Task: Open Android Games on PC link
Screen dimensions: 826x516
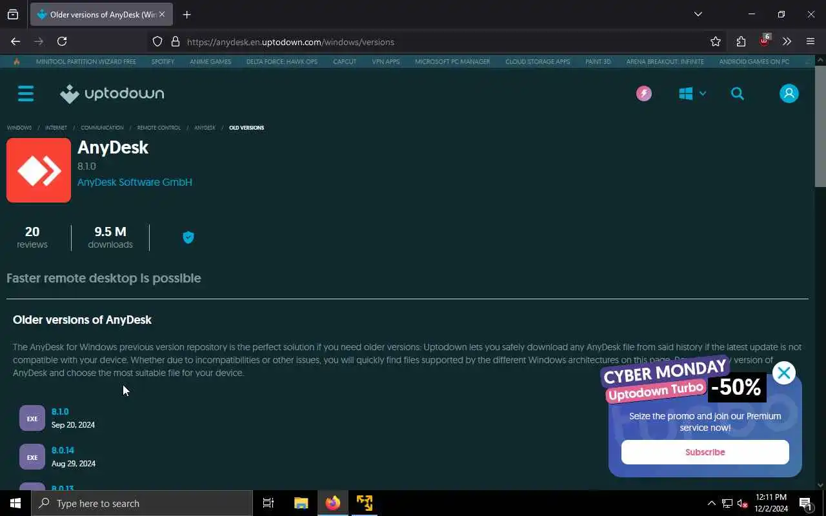Action: pos(754,62)
